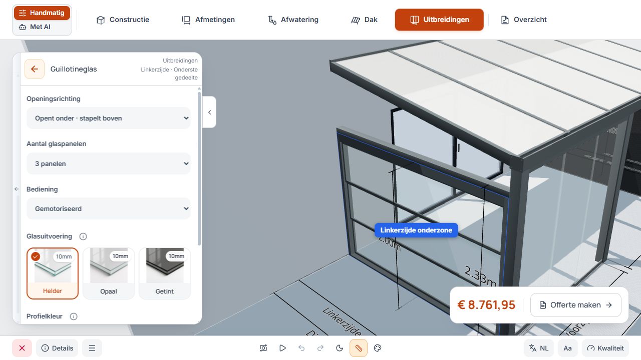The height and width of the screenshot is (360, 641).
Task: Select Handmatig mode
Action: (42, 13)
